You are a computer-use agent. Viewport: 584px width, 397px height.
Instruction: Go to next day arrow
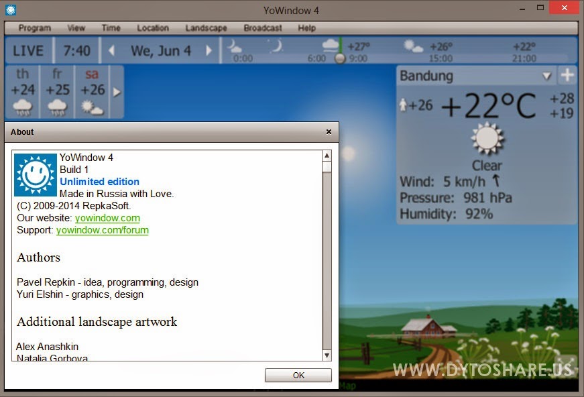click(x=209, y=51)
